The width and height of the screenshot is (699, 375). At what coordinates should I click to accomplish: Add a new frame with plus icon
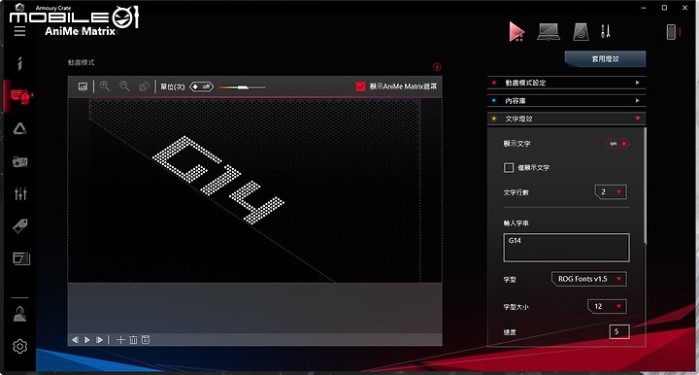tap(120, 340)
